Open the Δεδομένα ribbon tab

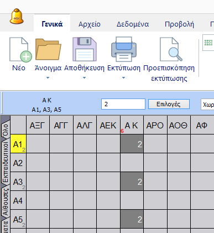[133, 24]
